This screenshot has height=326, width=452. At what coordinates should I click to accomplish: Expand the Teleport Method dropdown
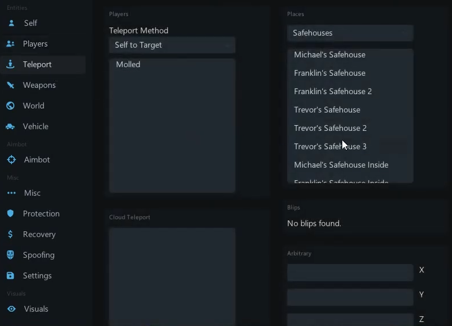point(172,45)
